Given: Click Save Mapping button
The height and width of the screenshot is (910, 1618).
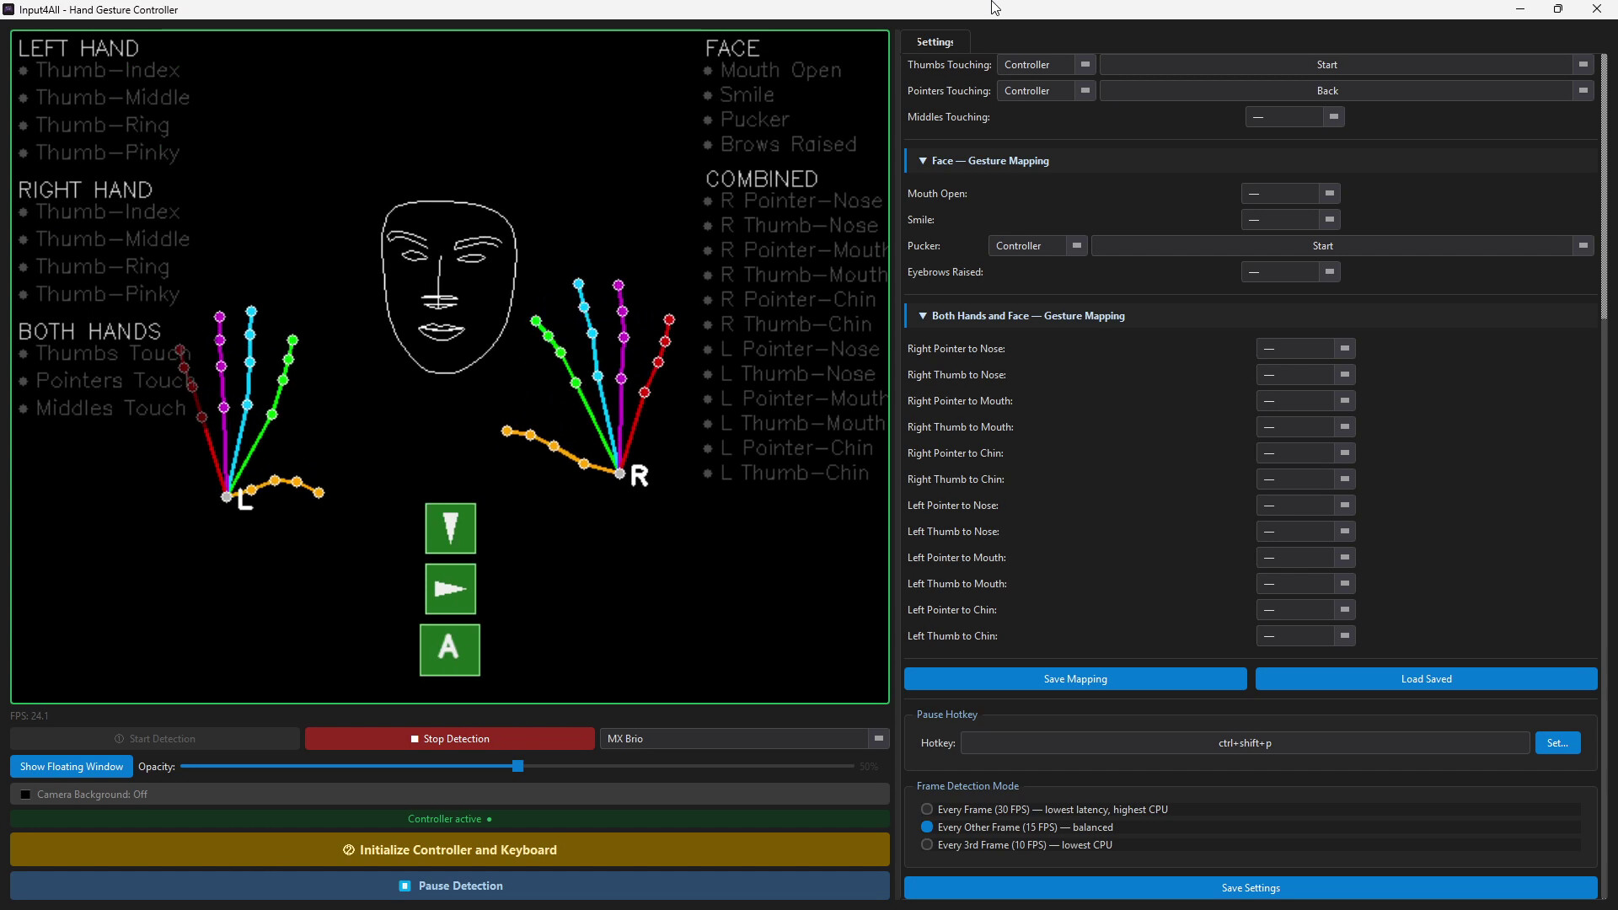Looking at the screenshot, I should pos(1075,679).
